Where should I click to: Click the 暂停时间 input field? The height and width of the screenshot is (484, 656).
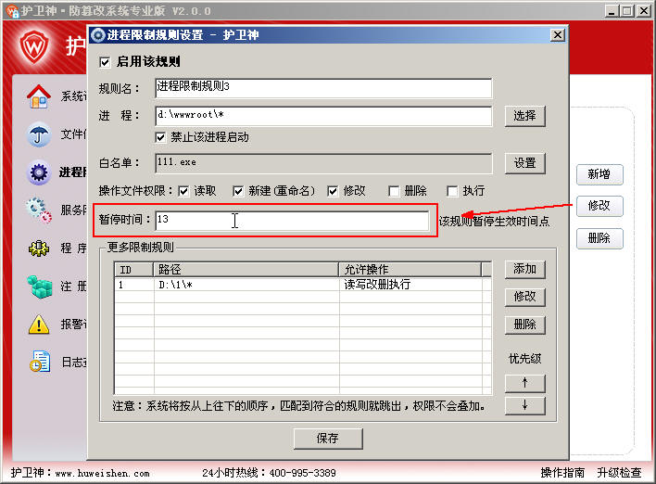click(x=292, y=221)
